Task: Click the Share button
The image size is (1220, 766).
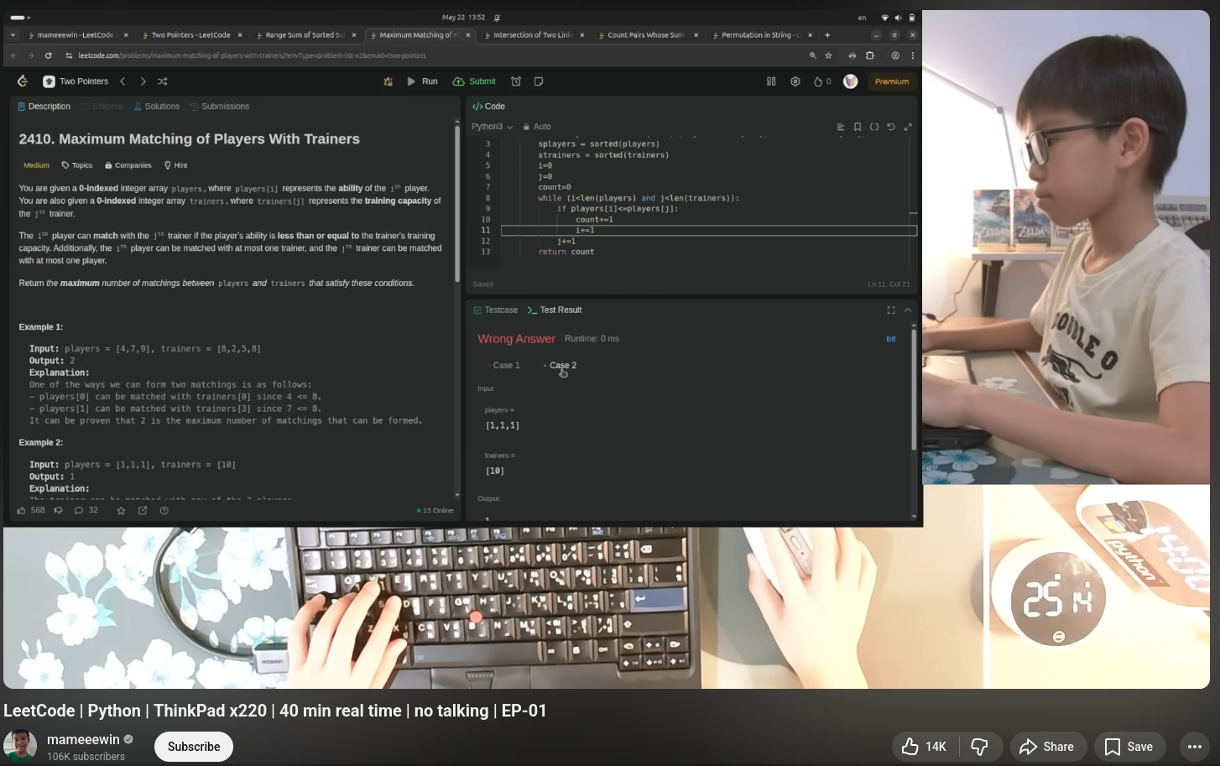Action: click(x=1046, y=747)
